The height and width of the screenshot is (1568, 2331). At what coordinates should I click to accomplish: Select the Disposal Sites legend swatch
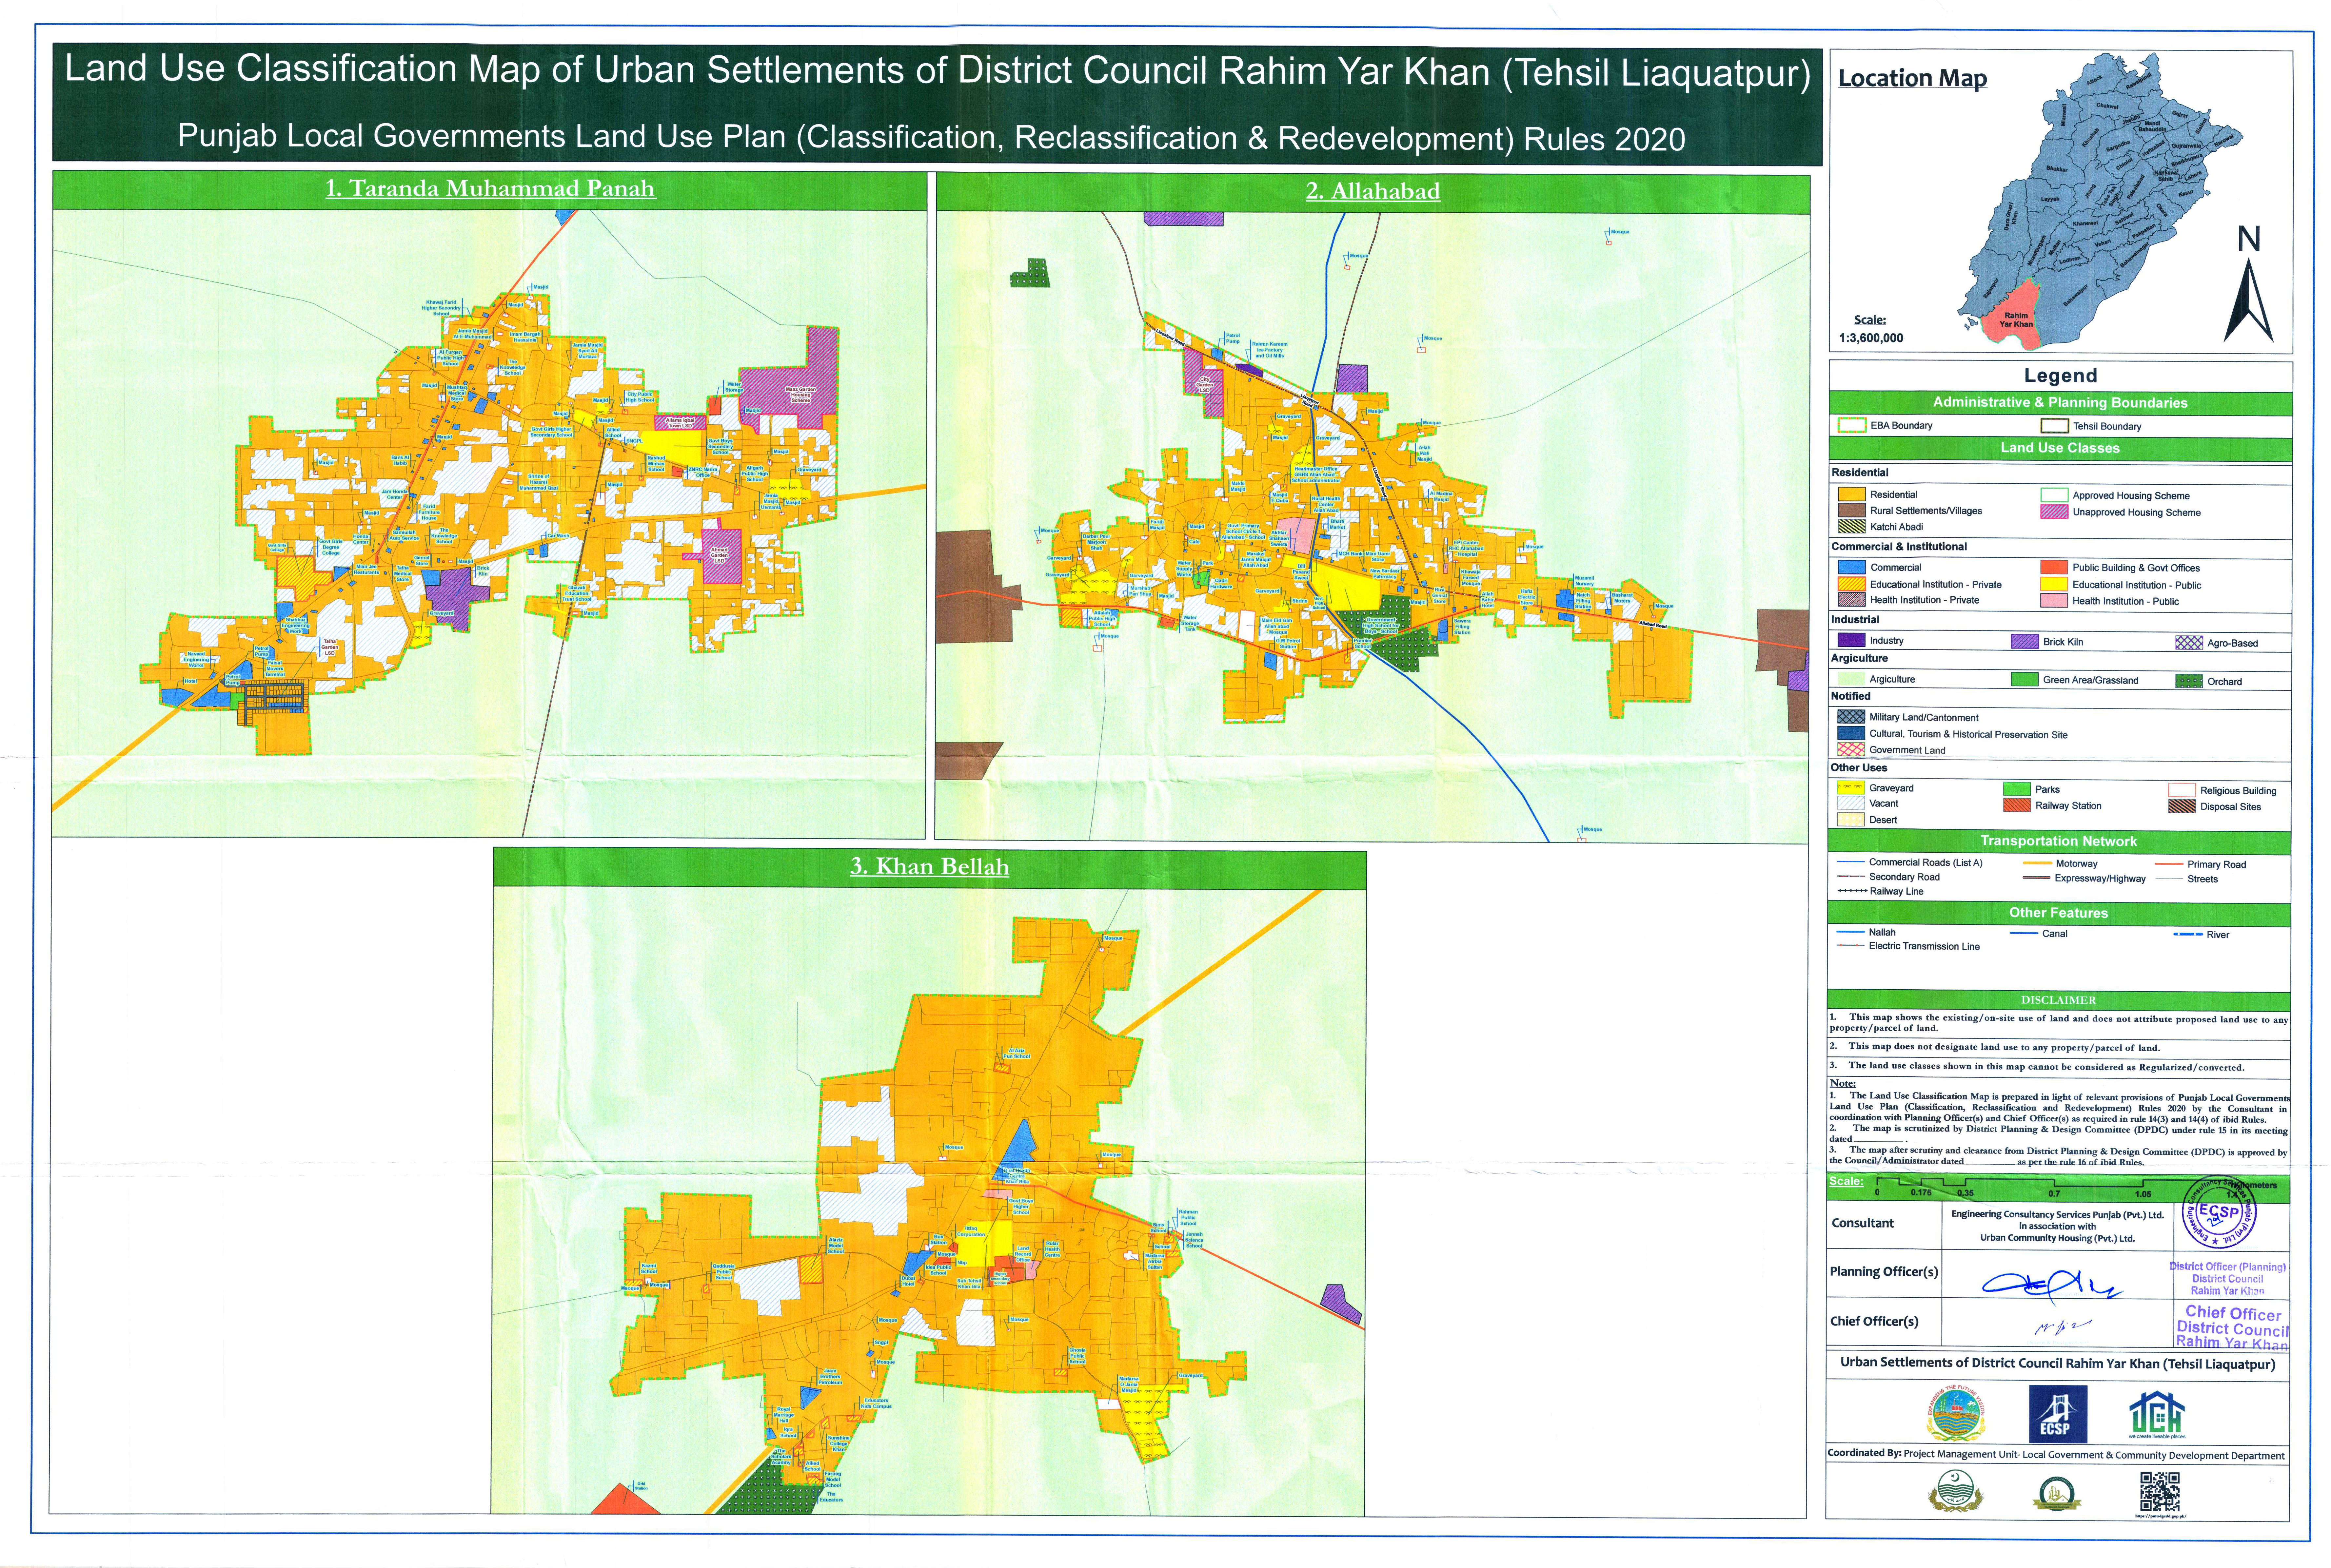pos(2182,806)
